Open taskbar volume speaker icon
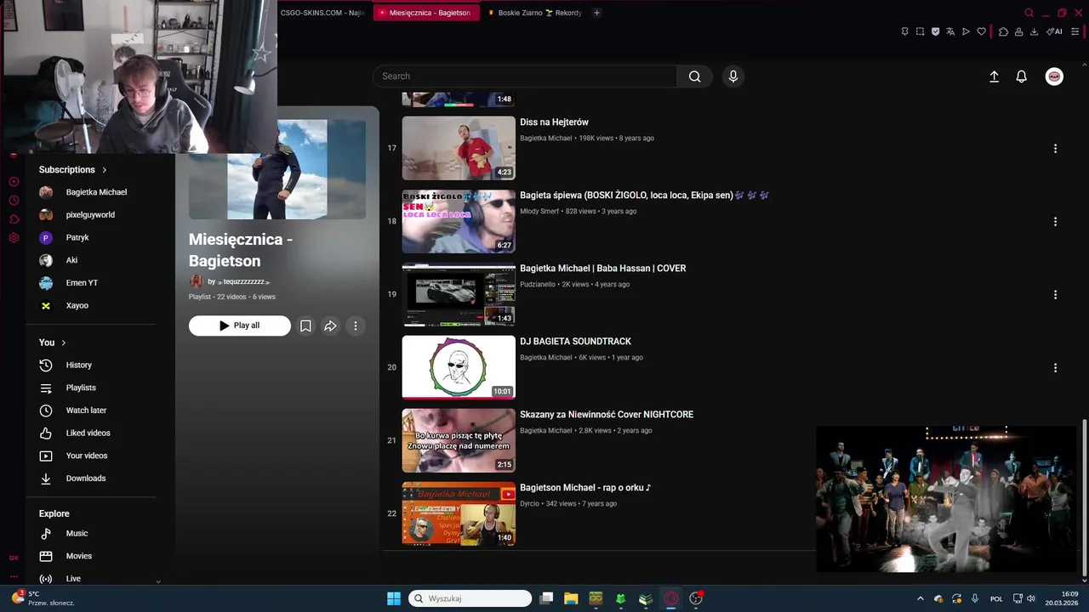 point(1031,598)
